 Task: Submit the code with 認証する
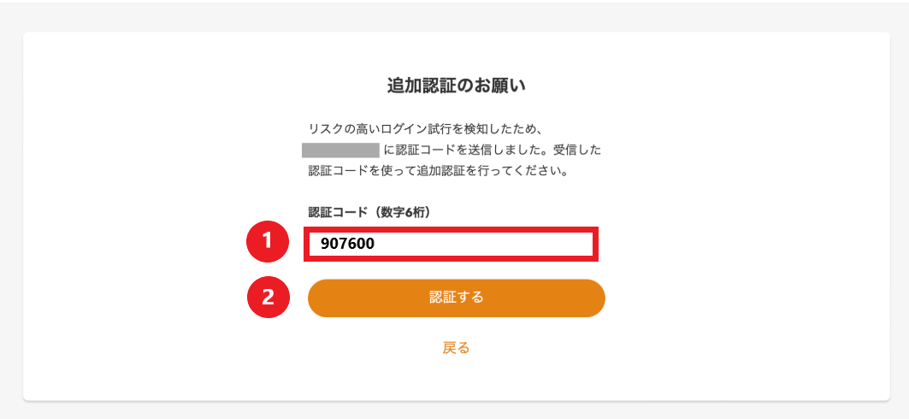457,298
